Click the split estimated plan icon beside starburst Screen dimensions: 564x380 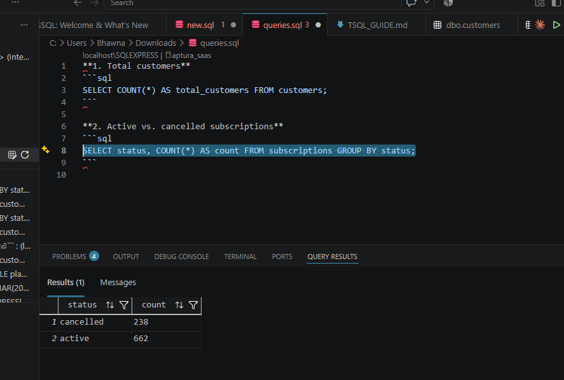point(528,25)
